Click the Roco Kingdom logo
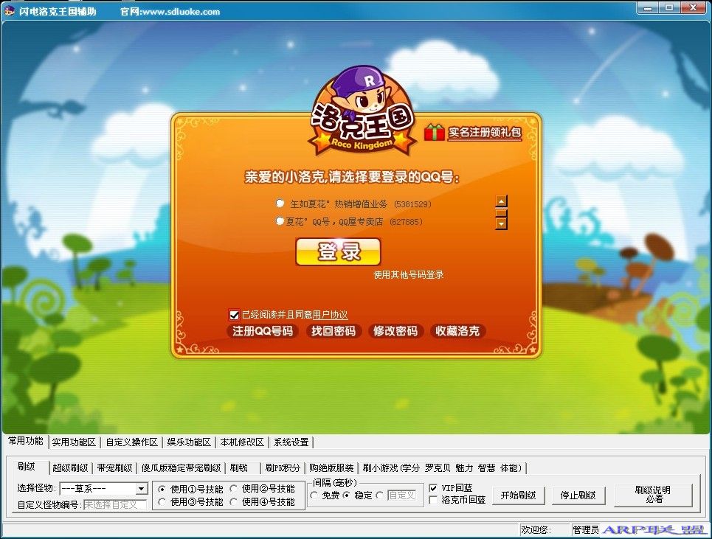 (362, 111)
